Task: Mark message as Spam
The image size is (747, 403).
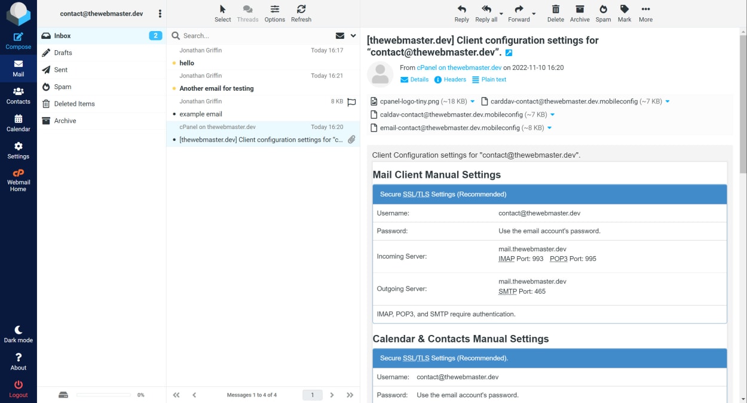Action: [603, 14]
